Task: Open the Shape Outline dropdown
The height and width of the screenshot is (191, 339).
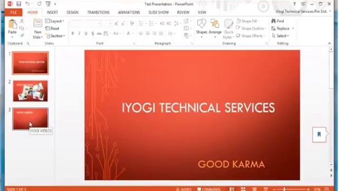Action: point(251,28)
